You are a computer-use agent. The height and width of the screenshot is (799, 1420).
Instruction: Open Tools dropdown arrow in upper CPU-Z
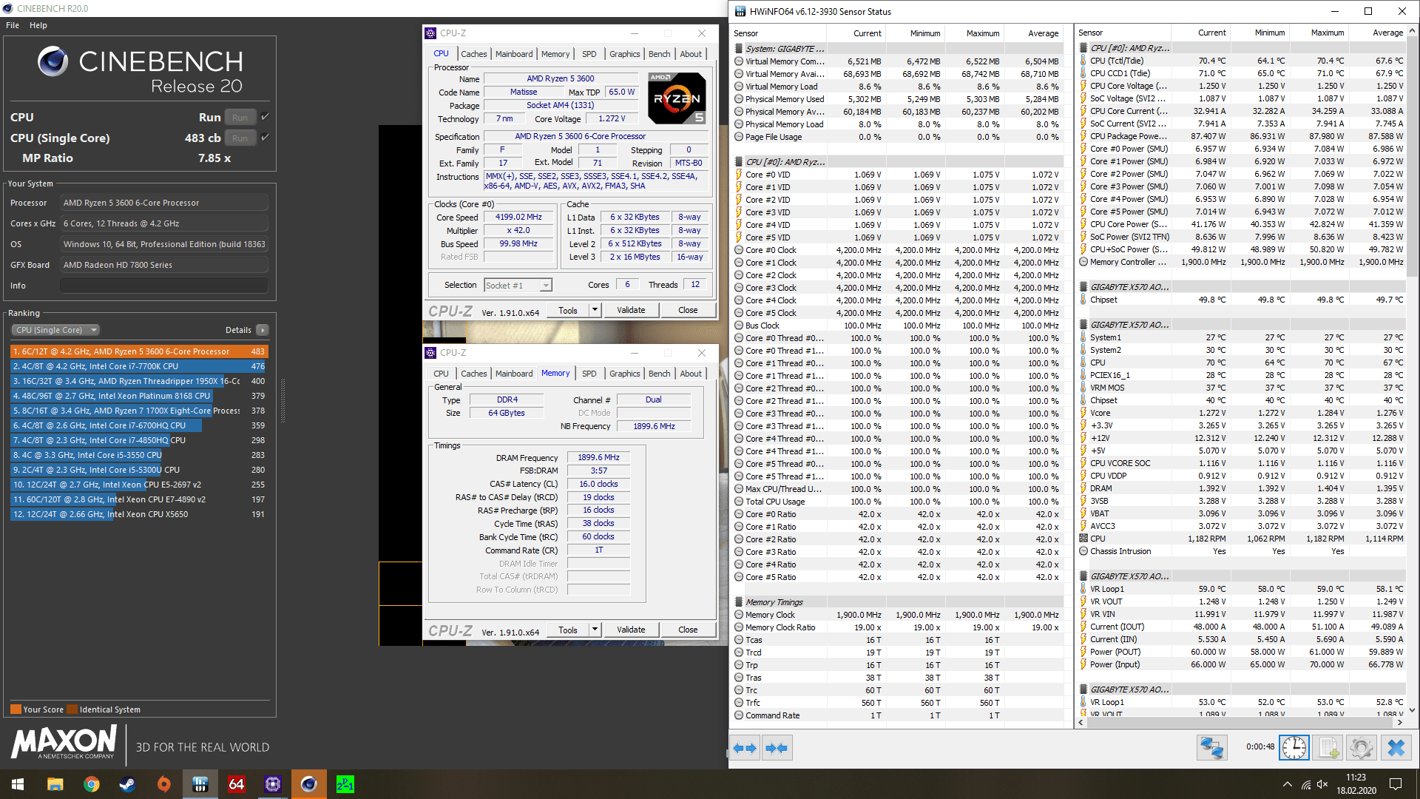point(595,311)
